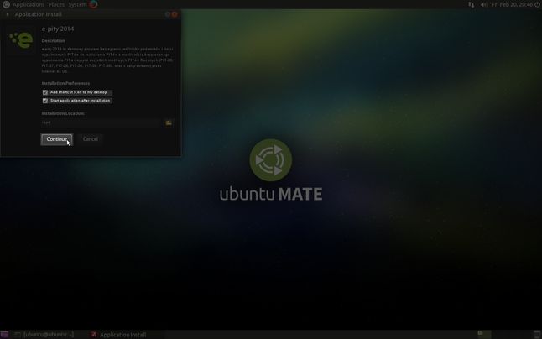Image resolution: width=542 pixels, height=339 pixels.
Task: Click the Continue button
Action: click(x=57, y=139)
